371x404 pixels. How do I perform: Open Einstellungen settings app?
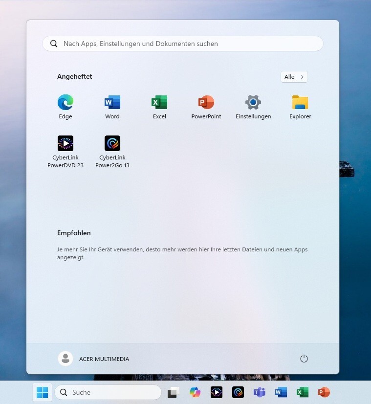tap(253, 107)
